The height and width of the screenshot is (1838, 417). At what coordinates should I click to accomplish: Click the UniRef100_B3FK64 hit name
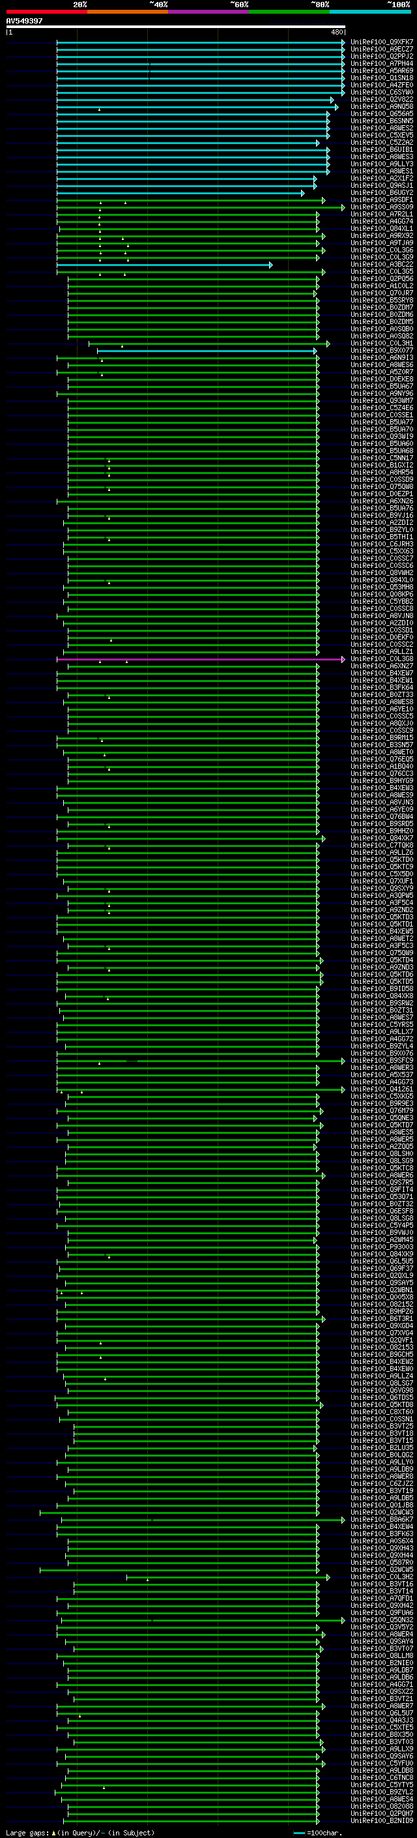tap(381, 688)
